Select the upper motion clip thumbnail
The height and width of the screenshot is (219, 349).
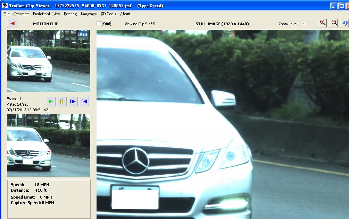49,61
